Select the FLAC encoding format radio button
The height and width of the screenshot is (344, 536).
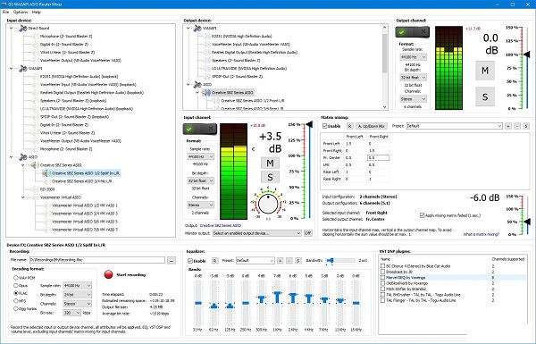(16, 293)
